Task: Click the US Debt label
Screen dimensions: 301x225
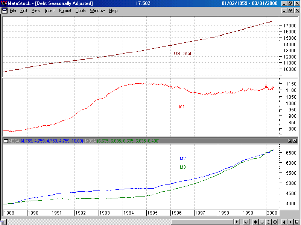Action: point(182,54)
